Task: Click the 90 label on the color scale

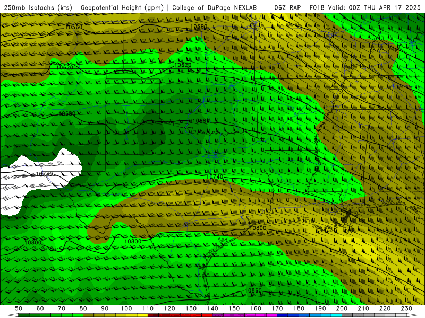Action: coord(105,308)
